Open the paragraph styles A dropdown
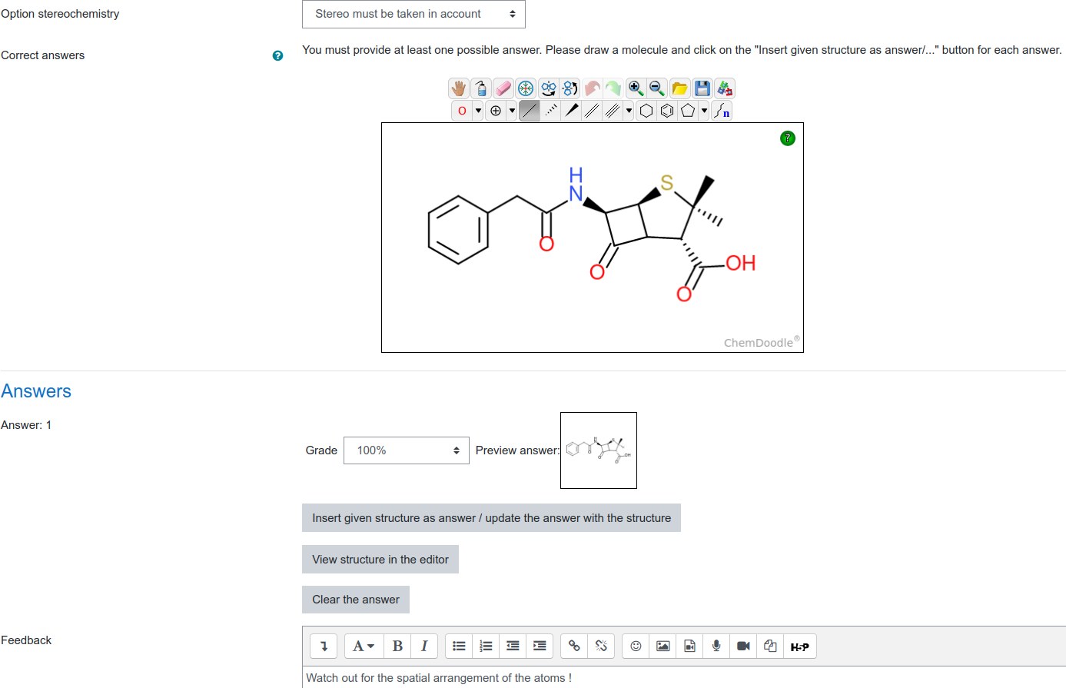 [x=364, y=646]
